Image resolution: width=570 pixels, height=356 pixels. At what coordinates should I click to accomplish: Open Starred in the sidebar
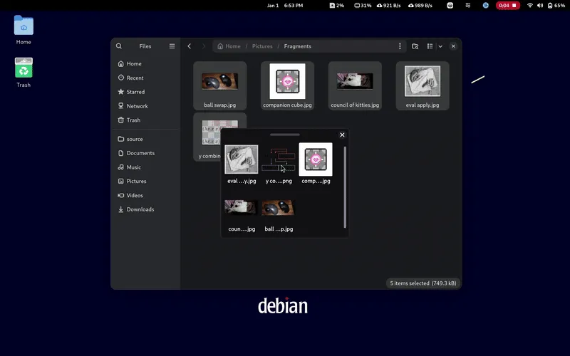point(135,92)
